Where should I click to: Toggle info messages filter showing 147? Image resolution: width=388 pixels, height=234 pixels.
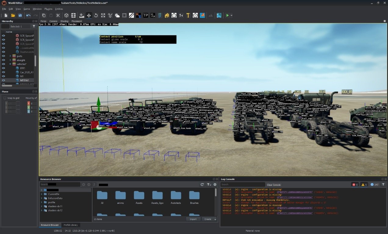(375, 185)
